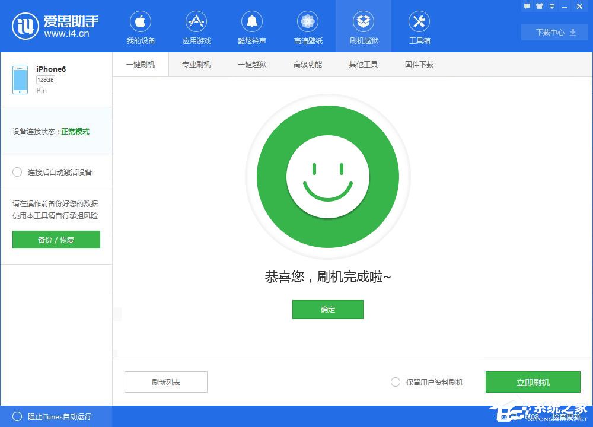Viewport: 593px width, 427px height.
Task: Click the feedback chat bubble icon
Action: click(528, 6)
